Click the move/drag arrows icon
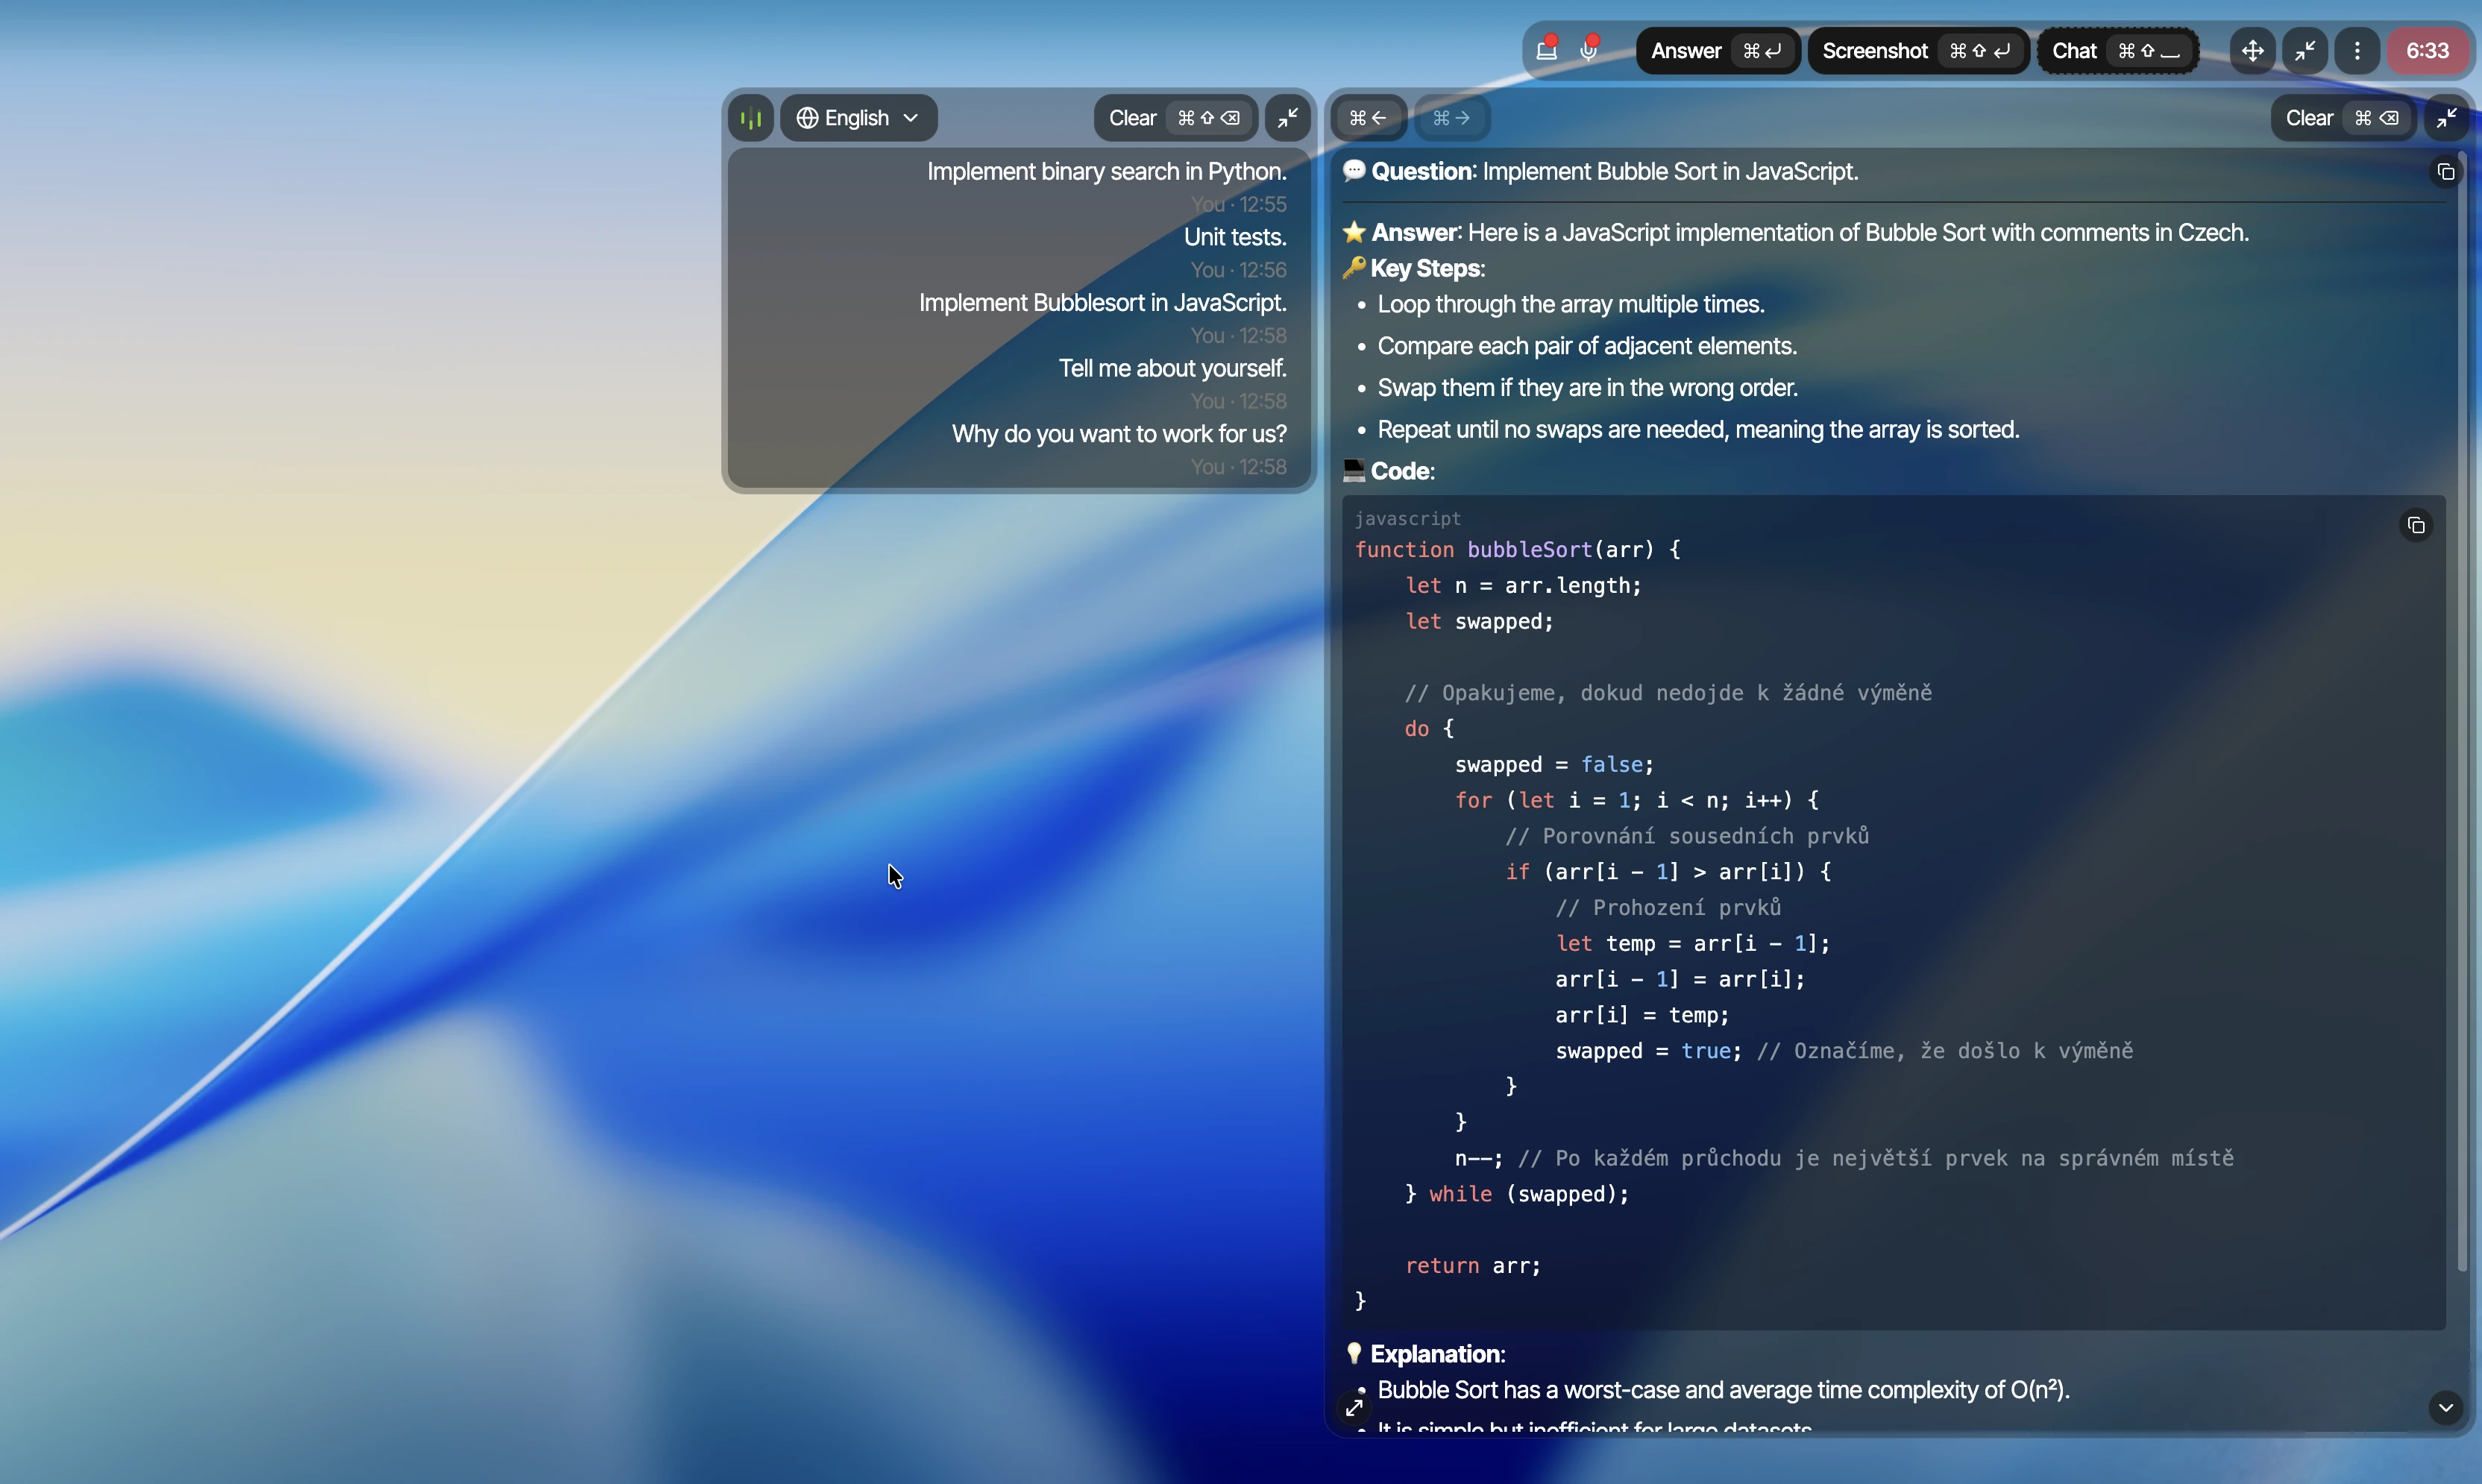The width and height of the screenshot is (2482, 1484). pyautogui.click(x=2252, y=50)
